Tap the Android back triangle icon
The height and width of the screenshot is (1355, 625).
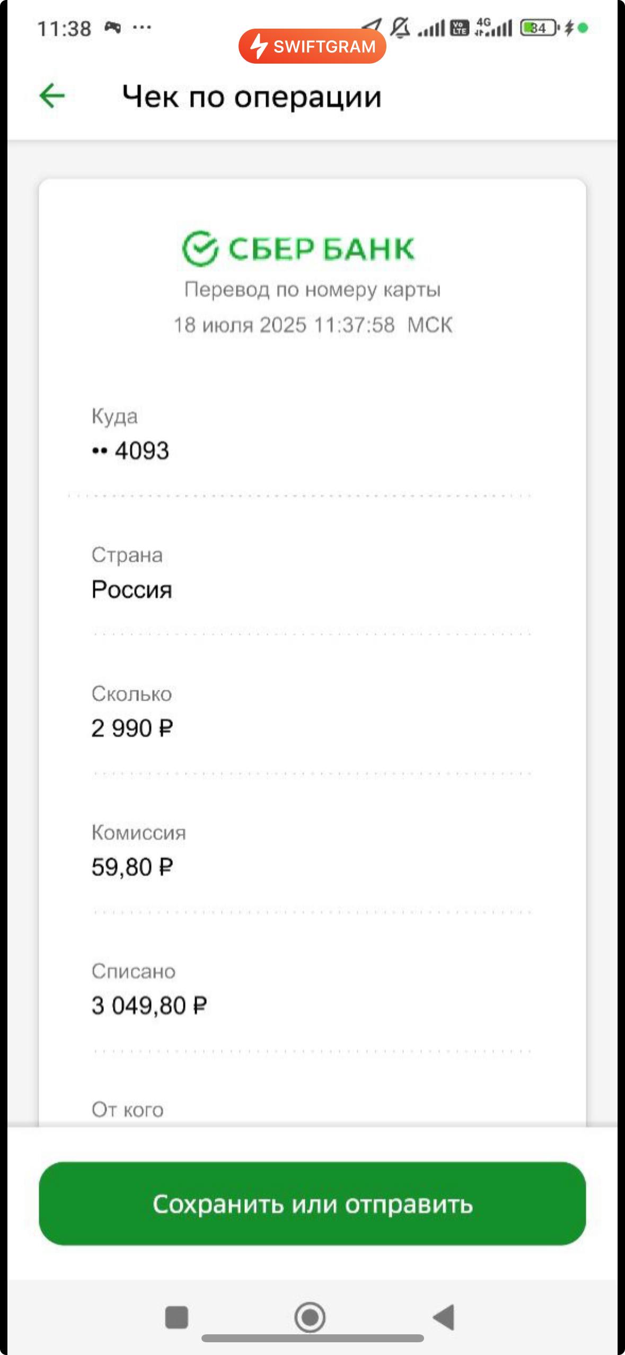click(x=444, y=1317)
